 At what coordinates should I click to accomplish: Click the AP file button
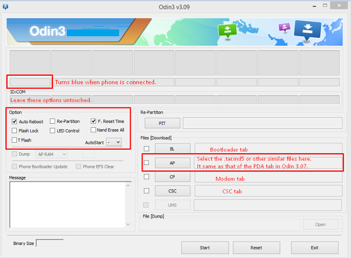click(173, 163)
